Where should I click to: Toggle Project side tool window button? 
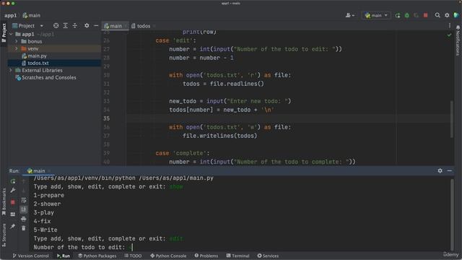point(4,32)
